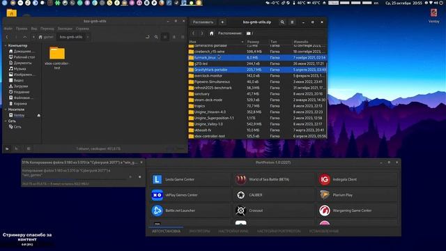Image resolution: width=446 pixels, height=251 pixels.
Task: Click the Расположение location field
Action: 285,33
